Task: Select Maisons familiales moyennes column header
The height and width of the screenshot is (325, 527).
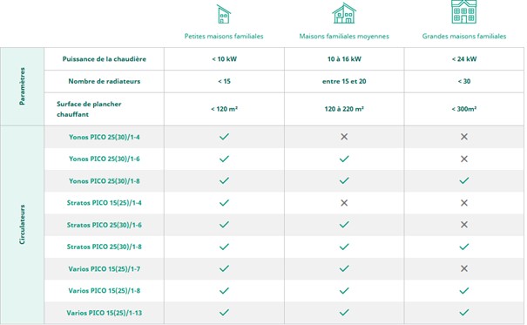Action: pos(344,37)
